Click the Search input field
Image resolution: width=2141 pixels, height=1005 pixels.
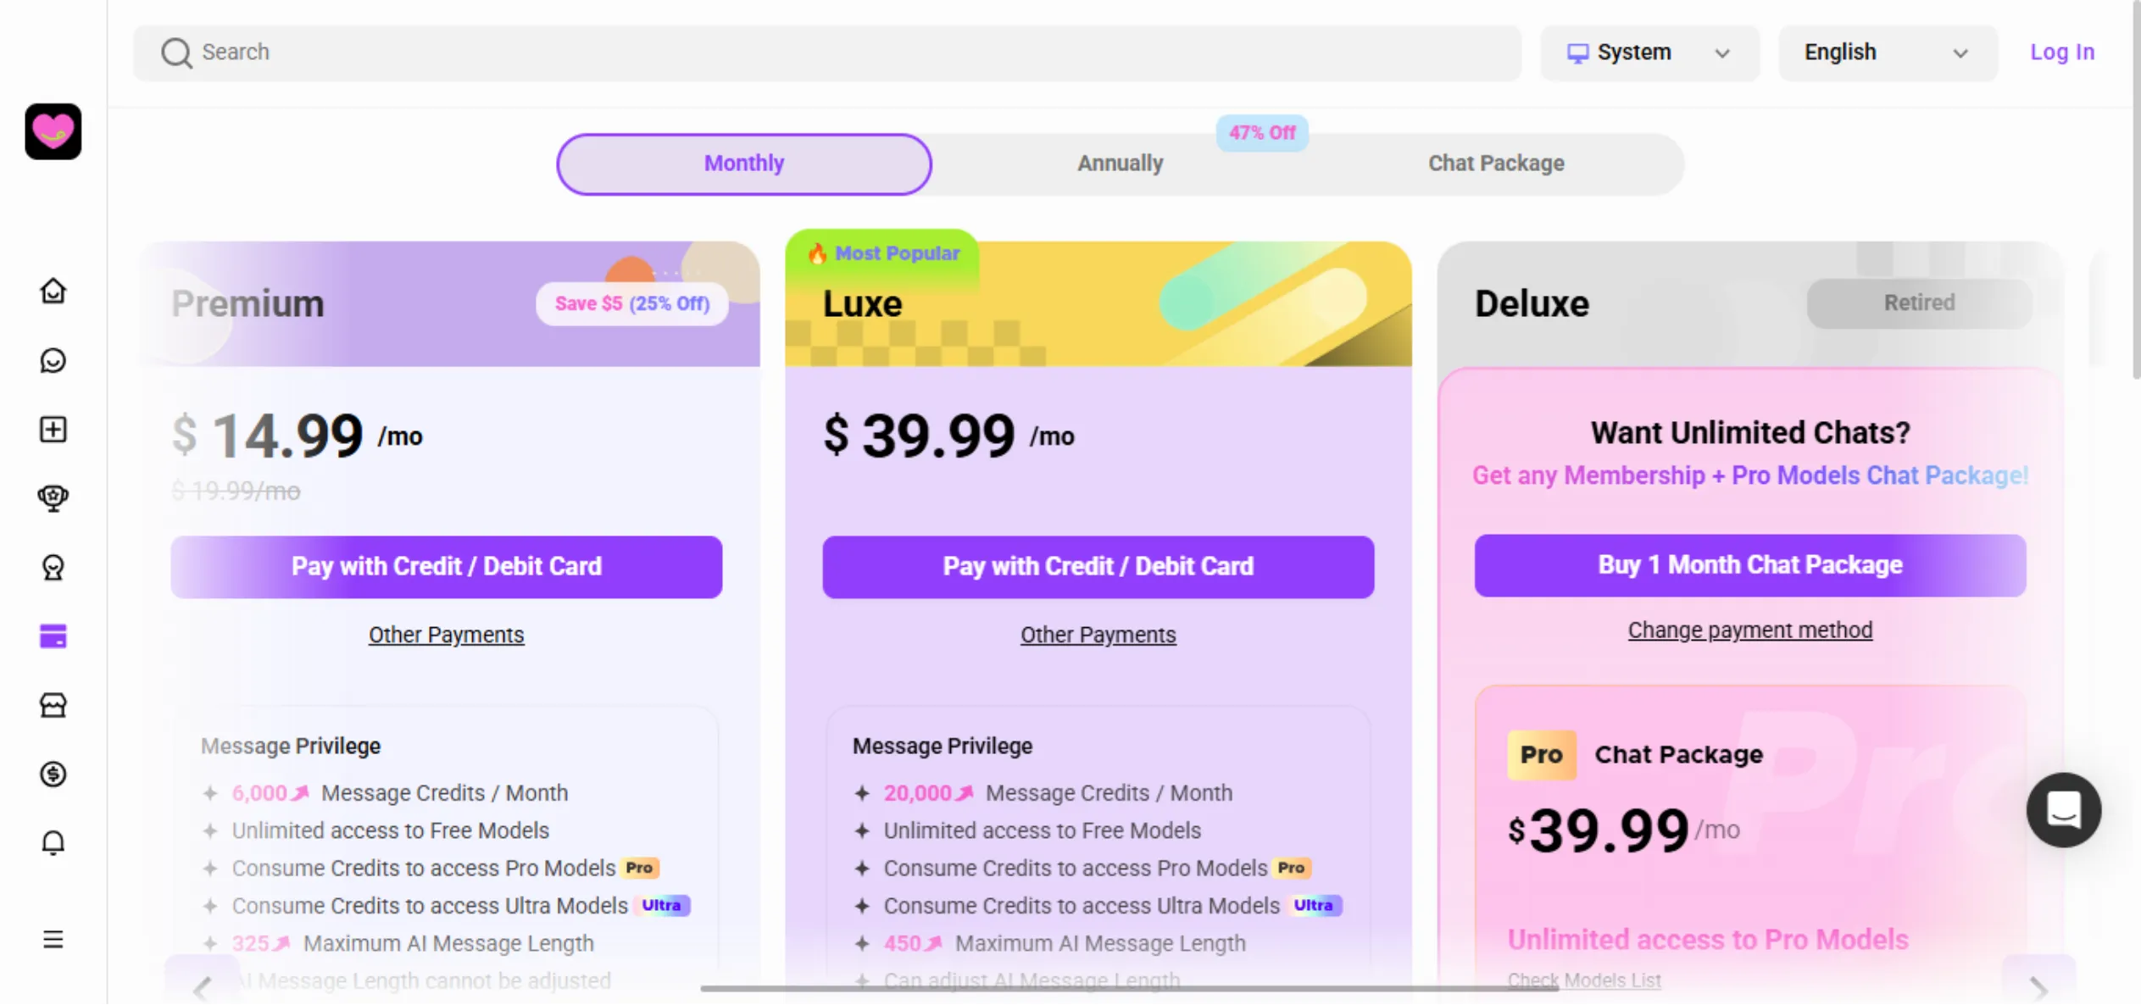click(x=827, y=53)
